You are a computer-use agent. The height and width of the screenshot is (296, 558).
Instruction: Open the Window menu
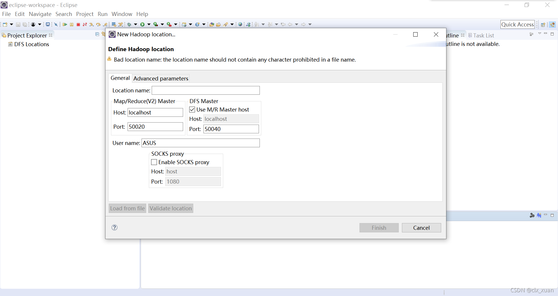pyautogui.click(x=122, y=14)
